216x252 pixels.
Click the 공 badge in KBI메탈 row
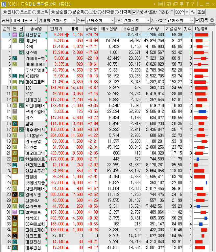tap(21, 76)
